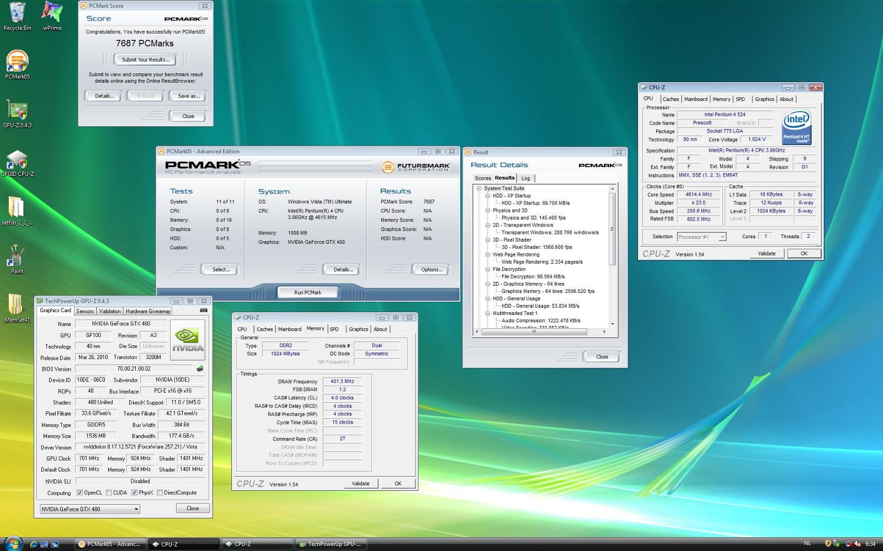Select the PCMark05 taskbar button
Viewport: 883px width, 551px height.
(x=109, y=544)
